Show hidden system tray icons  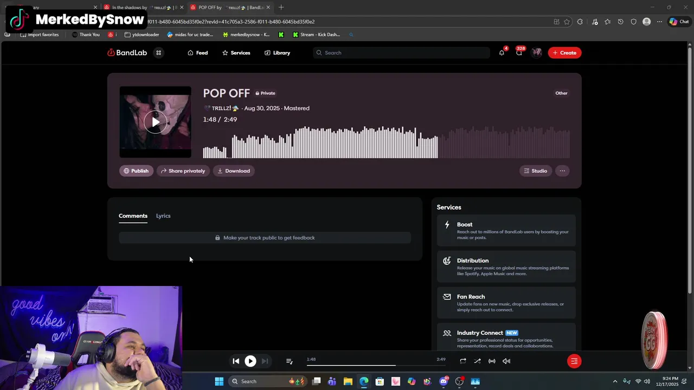click(x=615, y=381)
